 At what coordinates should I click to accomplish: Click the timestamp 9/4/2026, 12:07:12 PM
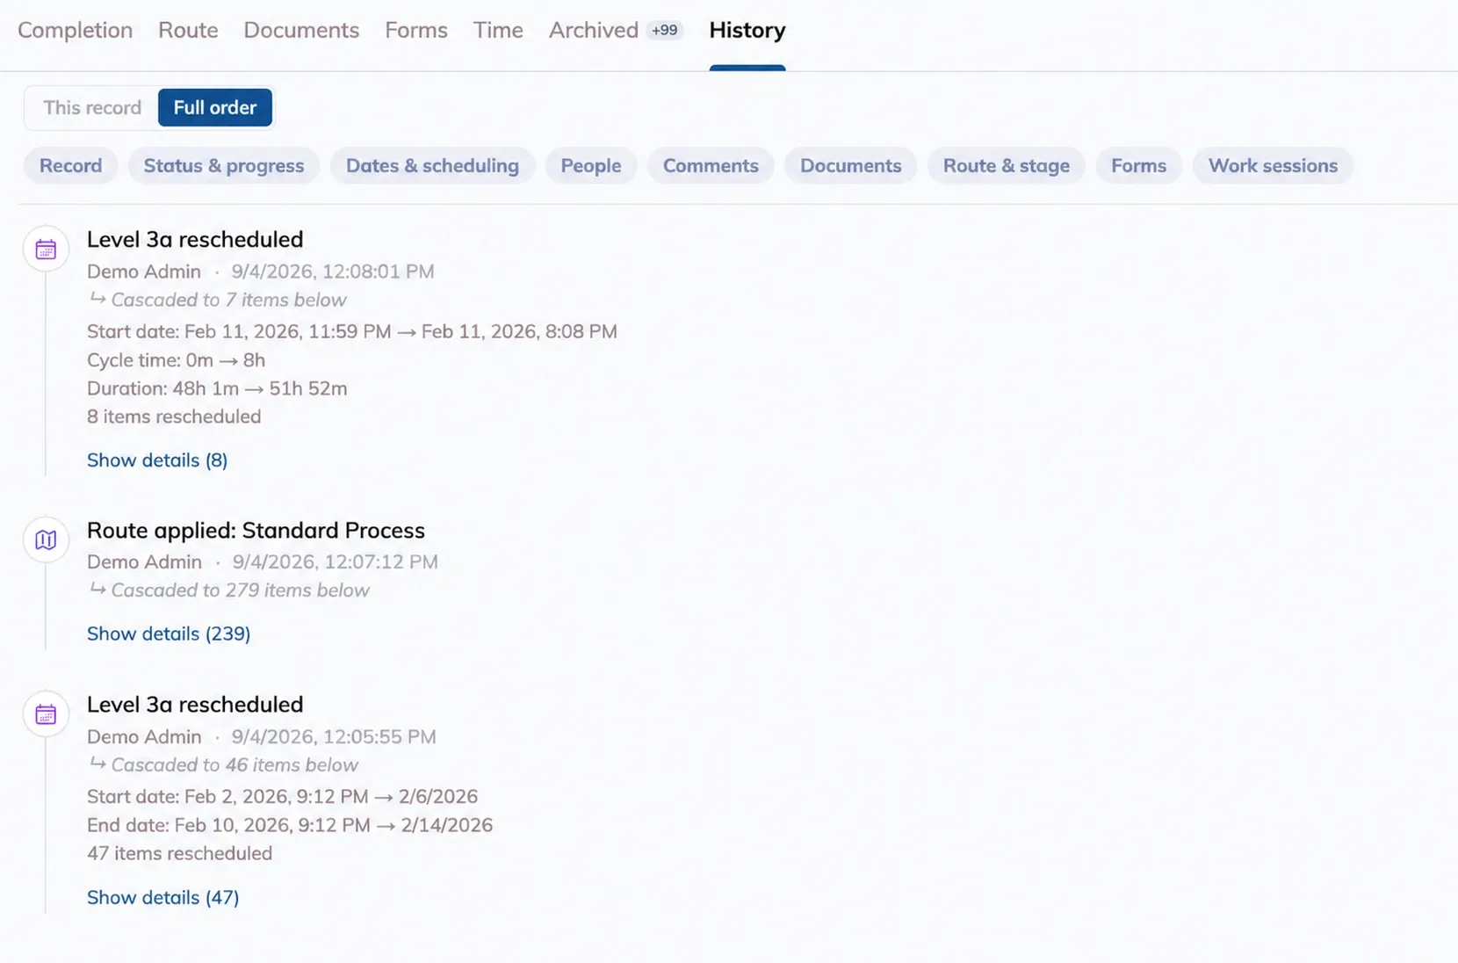tap(336, 561)
